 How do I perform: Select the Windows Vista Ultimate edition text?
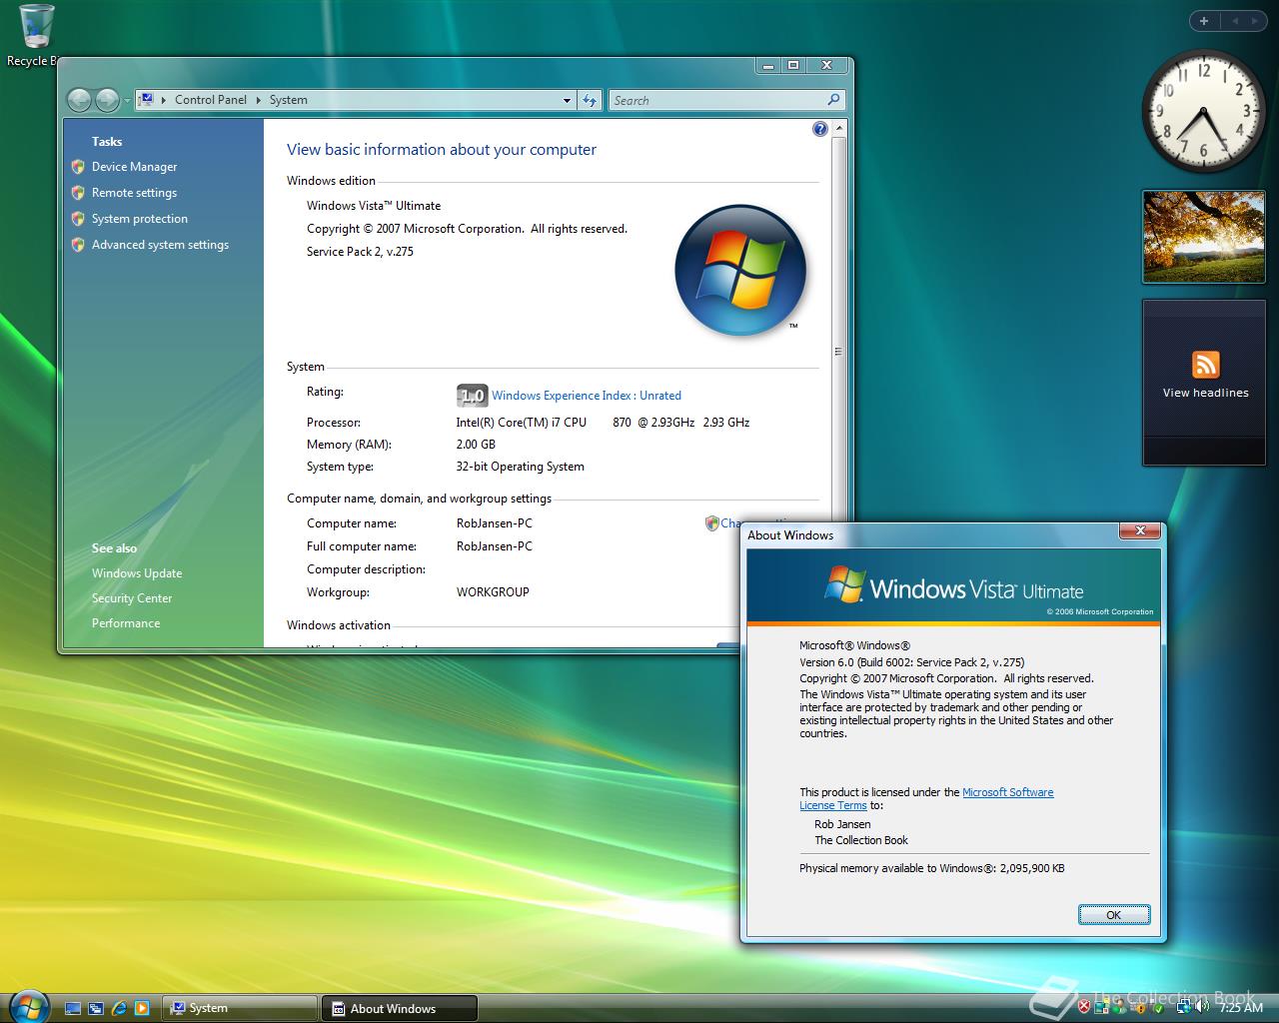[x=374, y=206]
